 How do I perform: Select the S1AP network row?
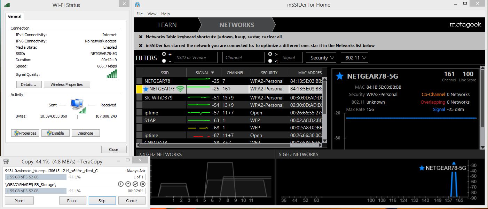(x=229, y=120)
